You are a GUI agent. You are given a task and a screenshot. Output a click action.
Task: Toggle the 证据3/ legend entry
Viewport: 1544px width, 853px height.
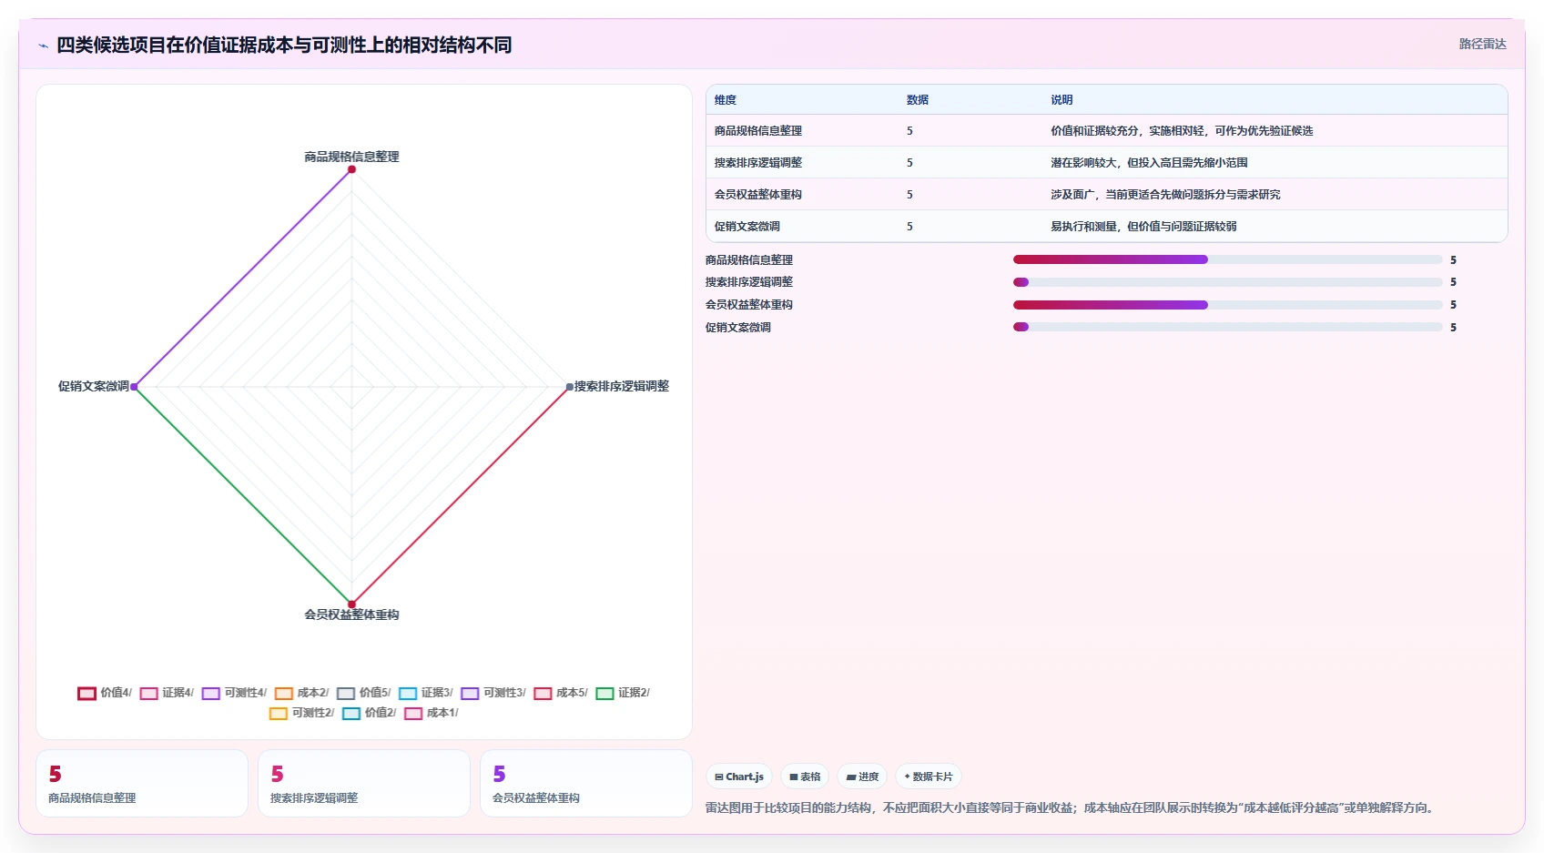425,693
